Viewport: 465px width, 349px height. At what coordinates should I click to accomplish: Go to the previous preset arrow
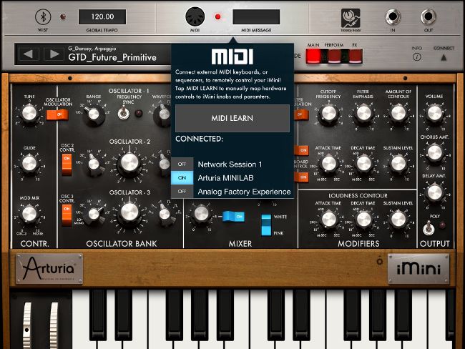pyautogui.click(x=29, y=54)
